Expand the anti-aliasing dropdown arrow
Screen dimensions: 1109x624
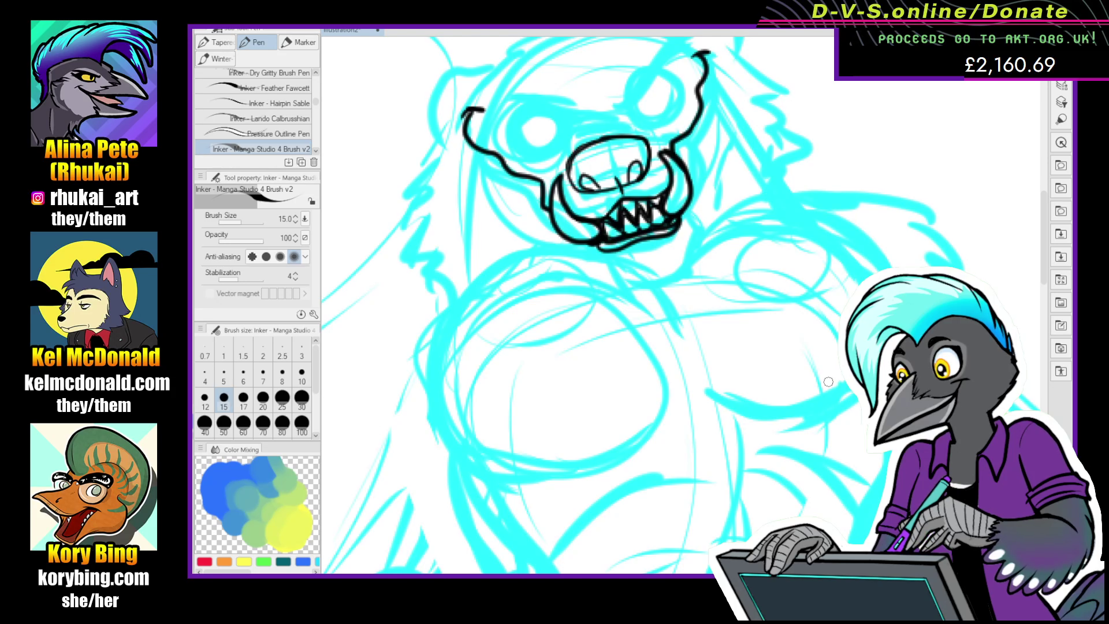pyautogui.click(x=306, y=257)
